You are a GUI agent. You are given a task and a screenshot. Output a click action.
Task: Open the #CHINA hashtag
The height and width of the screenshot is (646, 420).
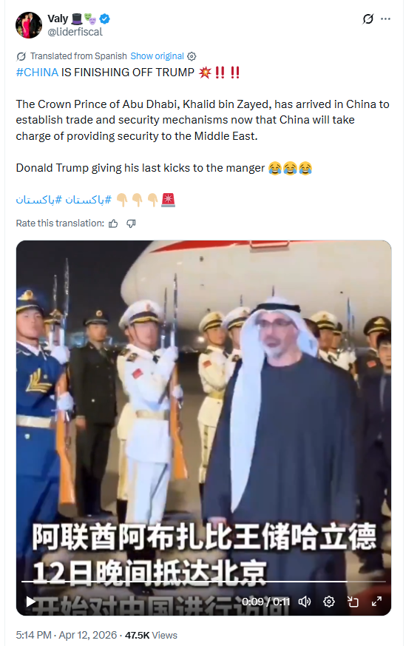tap(37, 73)
